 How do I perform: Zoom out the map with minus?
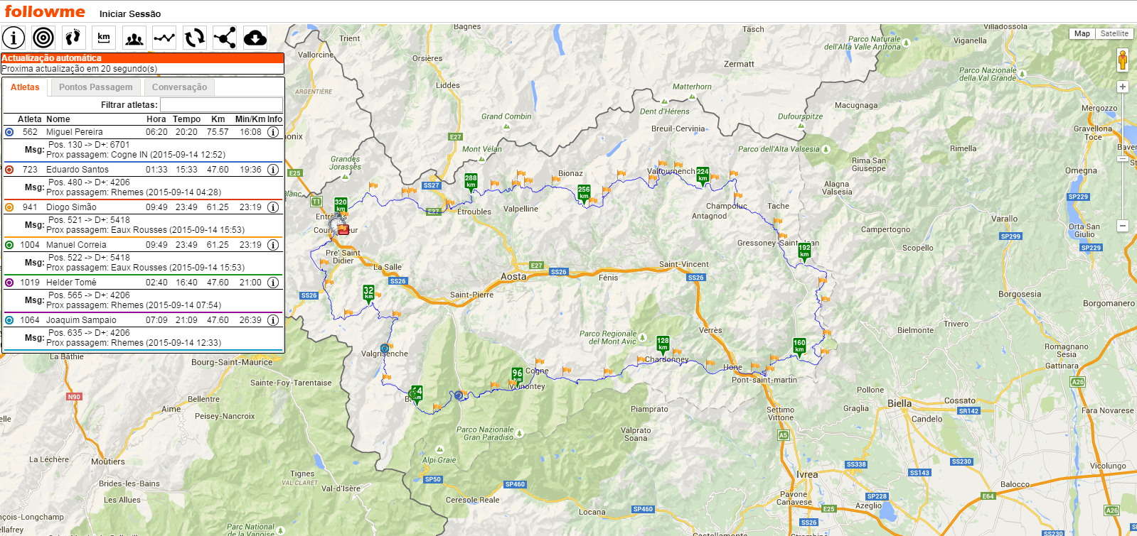pyautogui.click(x=1123, y=226)
